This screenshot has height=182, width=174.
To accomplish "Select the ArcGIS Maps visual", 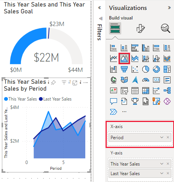I will (156, 101).
